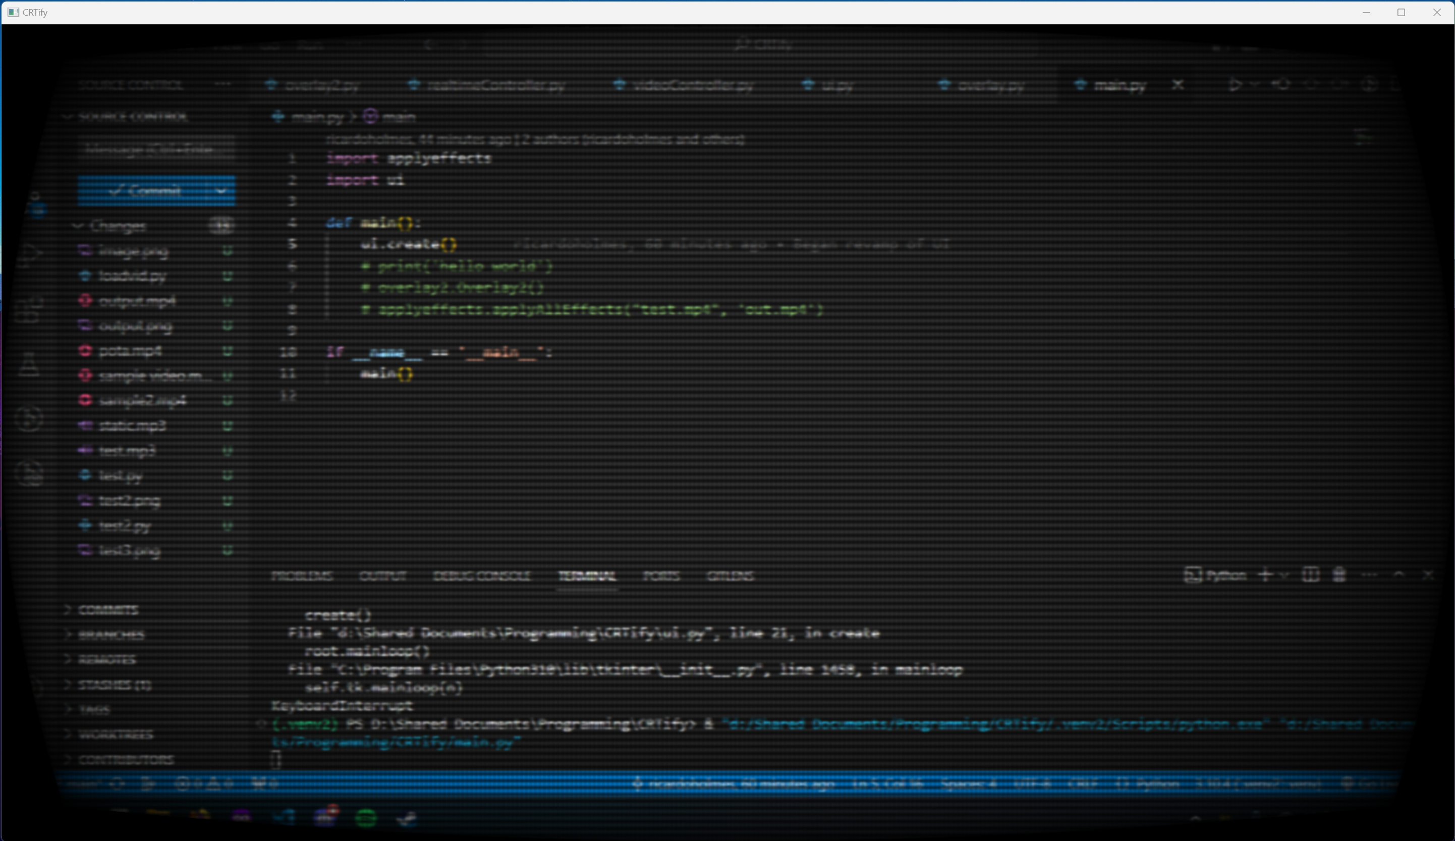Click the commit message input field
Image resolution: width=1455 pixels, height=841 pixels.
click(x=156, y=149)
